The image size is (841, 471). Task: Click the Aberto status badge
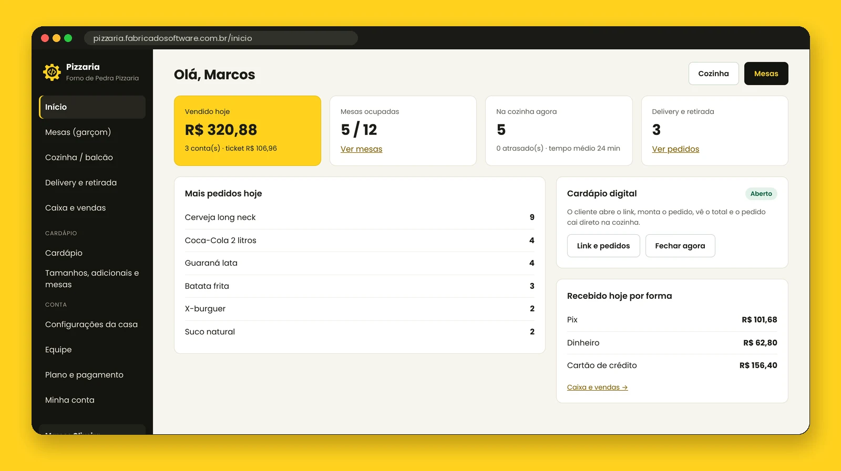pyautogui.click(x=761, y=194)
